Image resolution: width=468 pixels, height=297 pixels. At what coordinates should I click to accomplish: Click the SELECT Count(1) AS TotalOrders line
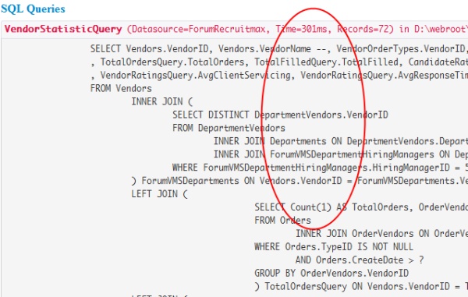361,207
